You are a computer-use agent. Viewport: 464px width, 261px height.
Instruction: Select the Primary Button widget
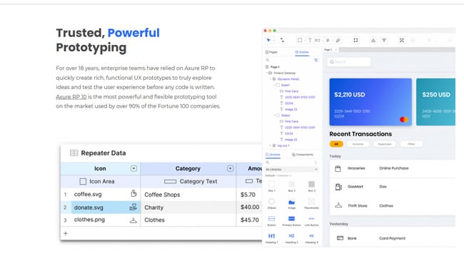coord(291,221)
